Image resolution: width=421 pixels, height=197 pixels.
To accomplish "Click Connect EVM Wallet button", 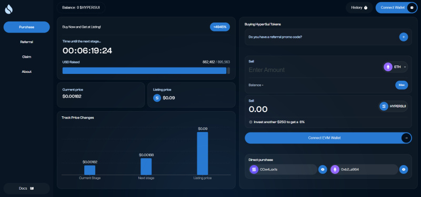I will click(x=328, y=138).
